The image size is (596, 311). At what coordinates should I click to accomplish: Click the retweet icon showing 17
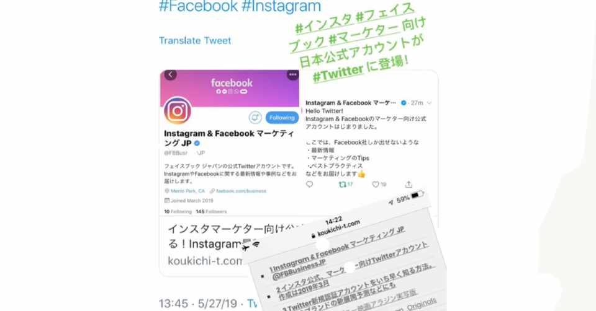(x=346, y=185)
